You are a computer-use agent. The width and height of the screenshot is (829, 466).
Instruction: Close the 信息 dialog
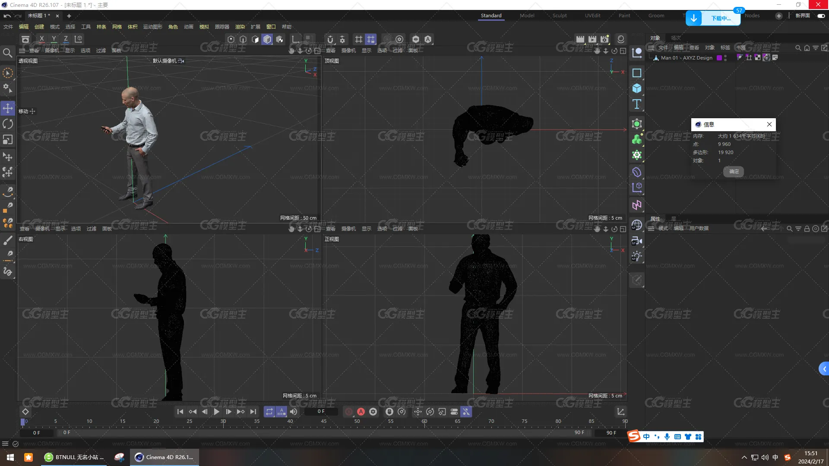tap(769, 124)
